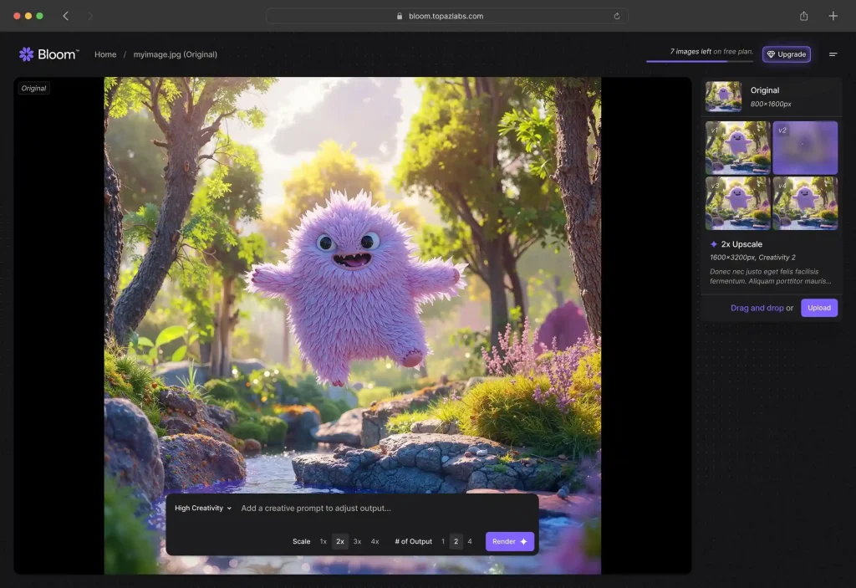
Task: Click the Bloom flower logo icon
Action: pos(27,54)
